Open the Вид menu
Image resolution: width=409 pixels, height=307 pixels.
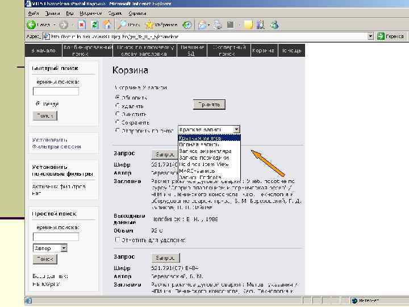click(x=70, y=13)
